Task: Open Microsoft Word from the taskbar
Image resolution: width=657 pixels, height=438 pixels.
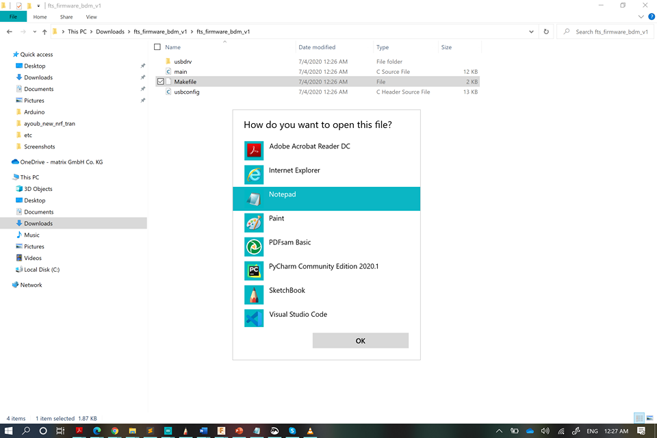Action: (204, 431)
